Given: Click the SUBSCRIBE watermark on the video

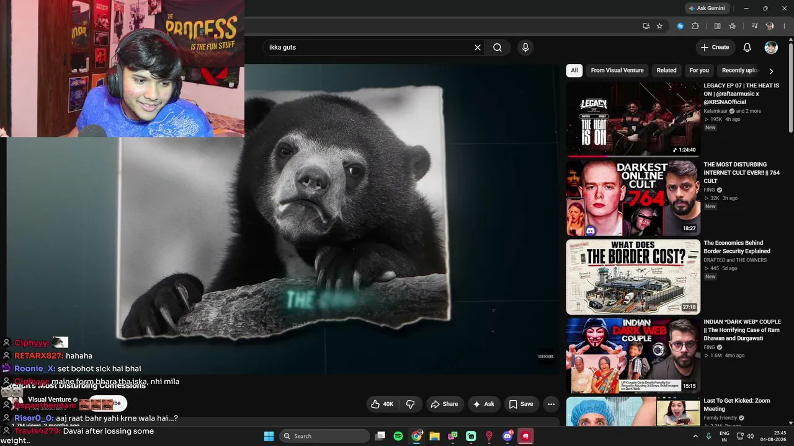Looking at the screenshot, I should tap(546, 356).
